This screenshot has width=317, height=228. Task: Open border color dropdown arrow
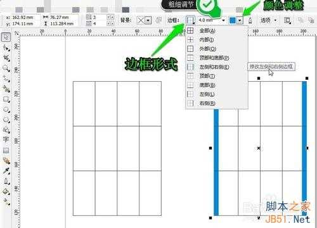pos(240,20)
